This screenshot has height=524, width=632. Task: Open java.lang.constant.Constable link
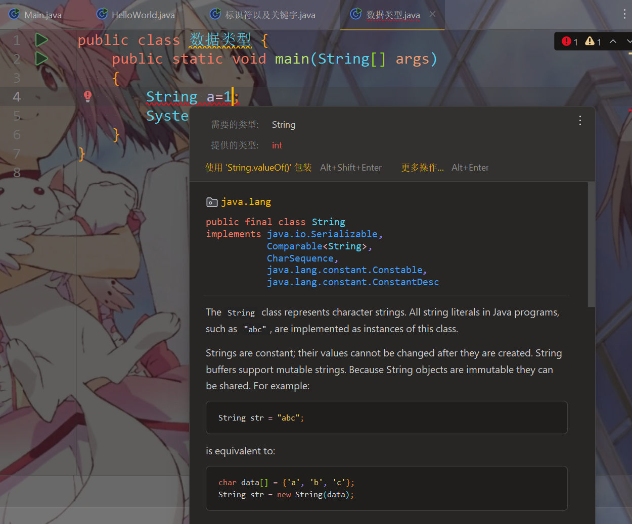tap(345, 270)
